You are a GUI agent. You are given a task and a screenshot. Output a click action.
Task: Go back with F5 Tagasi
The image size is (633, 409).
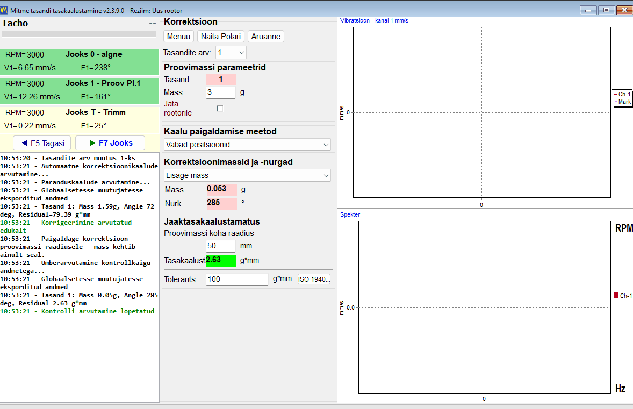pos(42,143)
